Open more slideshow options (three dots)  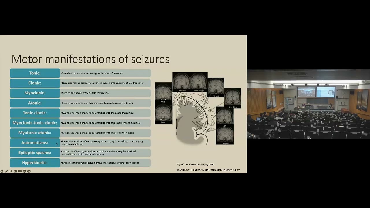click(x=24, y=171)
